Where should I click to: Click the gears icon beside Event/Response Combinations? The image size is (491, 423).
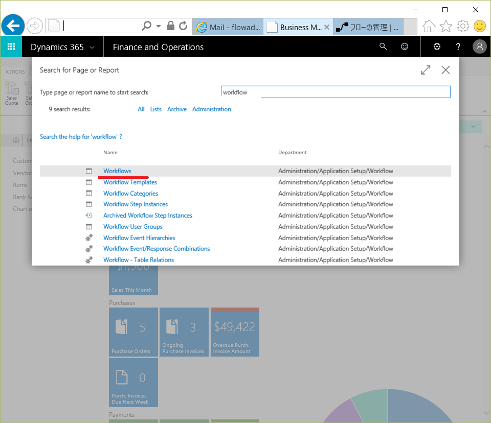[89, 249]
